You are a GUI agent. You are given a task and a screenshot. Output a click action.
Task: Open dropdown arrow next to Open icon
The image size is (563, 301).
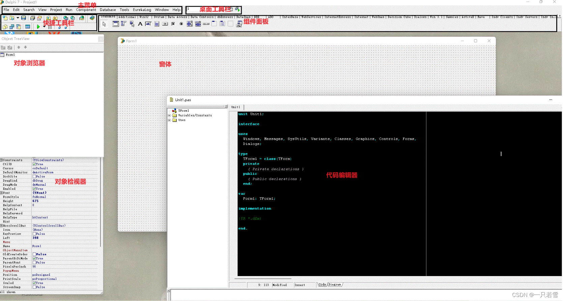(18, 18)
